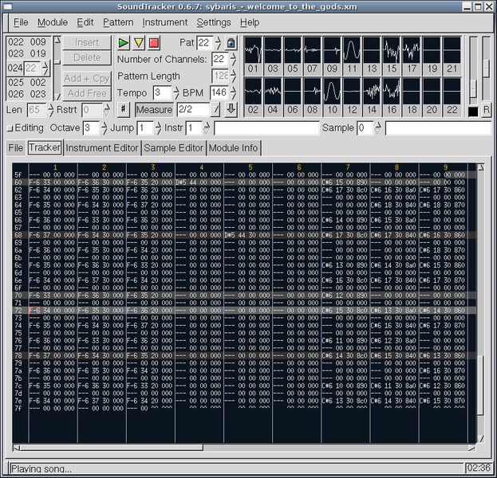Stop playback with the red square button
Screen dimensions: 497x478
pyautogui.click(x=154, y=42)
